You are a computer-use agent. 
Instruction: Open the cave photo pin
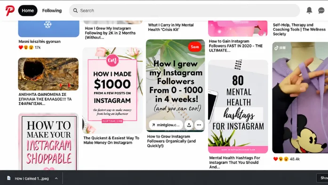tap(48, 74)
